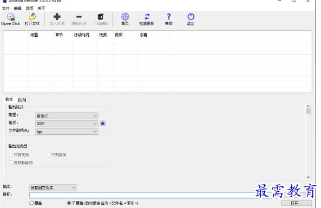Expand the 配置 dropdown showing 自定义
The image size is (321, 208).
[67, 116]
